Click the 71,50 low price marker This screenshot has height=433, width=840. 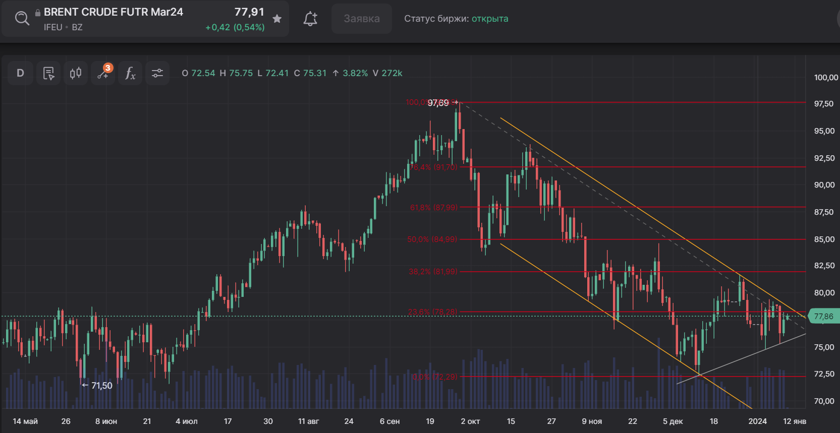click(97, 386)
